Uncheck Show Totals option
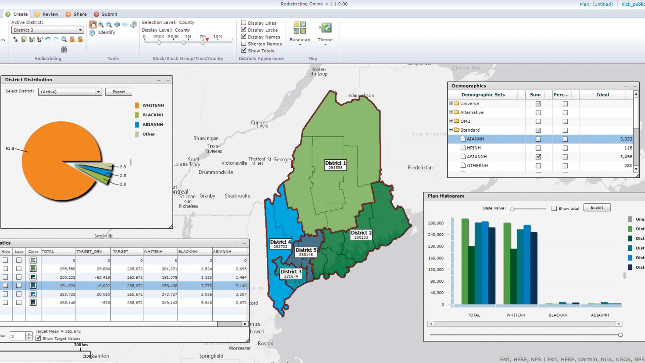Image resolution: width=645 pixels, height=363 pixels. pyautogui.click(x=244, y=50)
